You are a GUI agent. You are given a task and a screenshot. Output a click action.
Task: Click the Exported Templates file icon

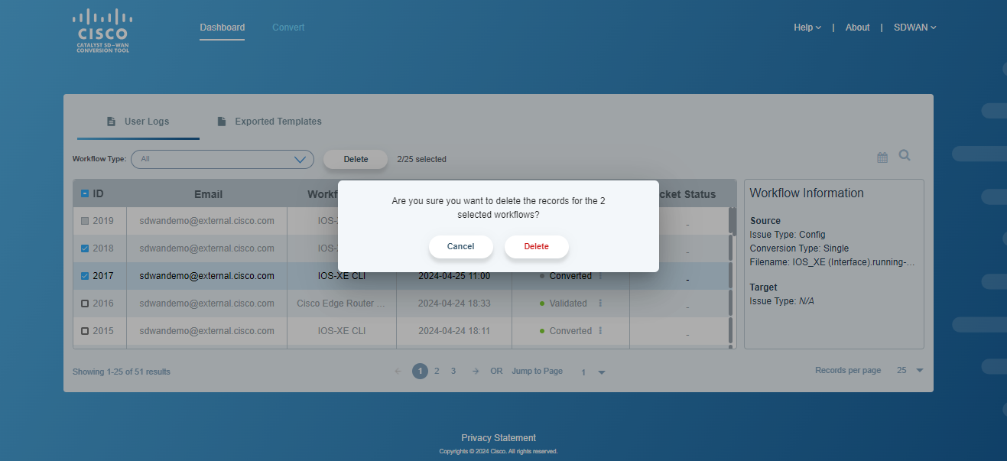pos(222,122)
